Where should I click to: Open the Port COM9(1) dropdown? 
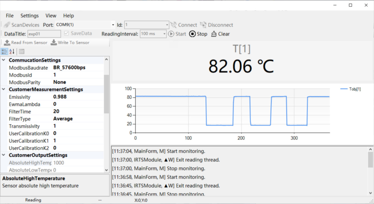point(113,25)
